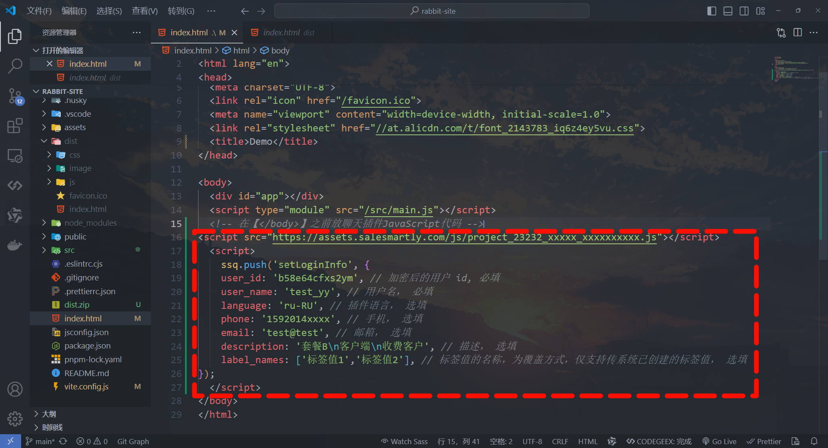The image size is (828, 448).
Task: Open package.json in the file tree
Action: coord(88,345)
